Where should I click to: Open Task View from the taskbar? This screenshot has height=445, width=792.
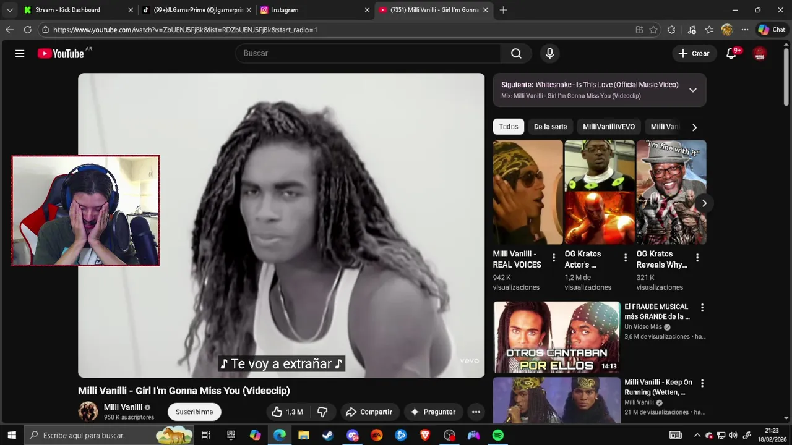(206, 435)
